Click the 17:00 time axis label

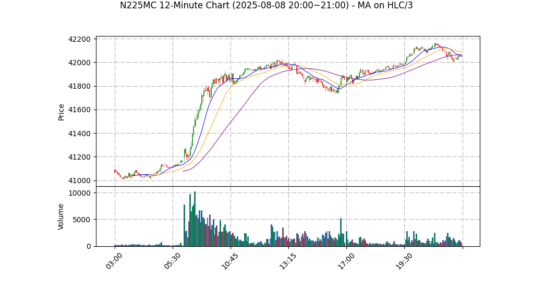click(x=345, y=261)
